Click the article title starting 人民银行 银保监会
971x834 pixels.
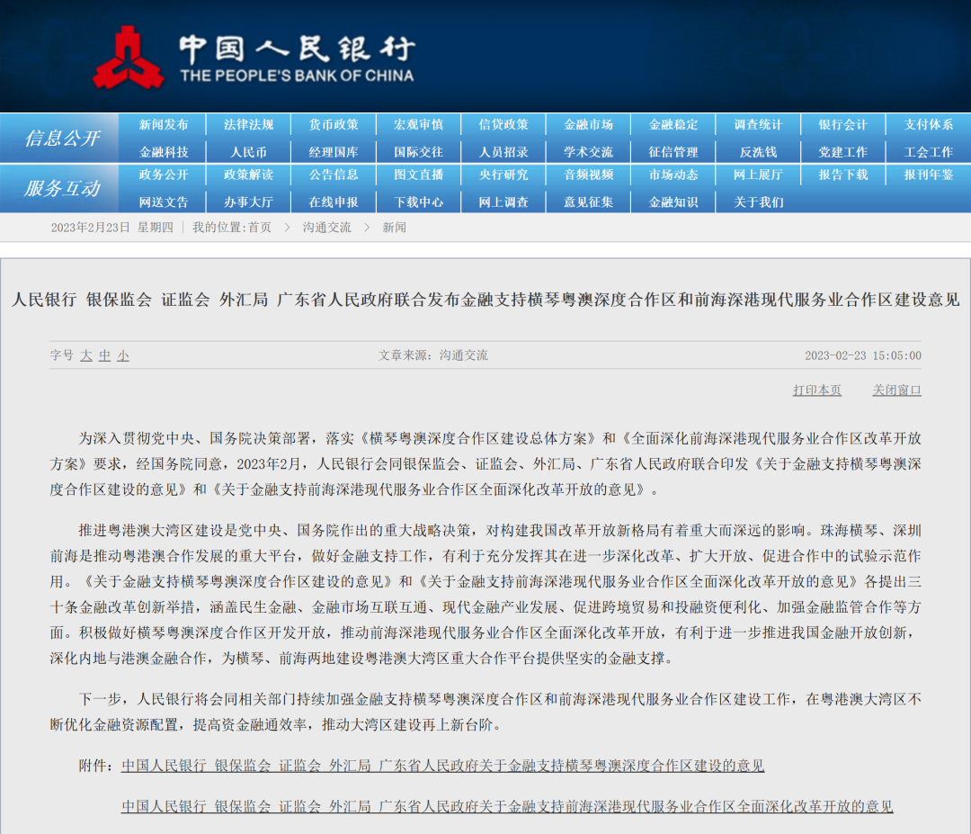coord(485,300)
